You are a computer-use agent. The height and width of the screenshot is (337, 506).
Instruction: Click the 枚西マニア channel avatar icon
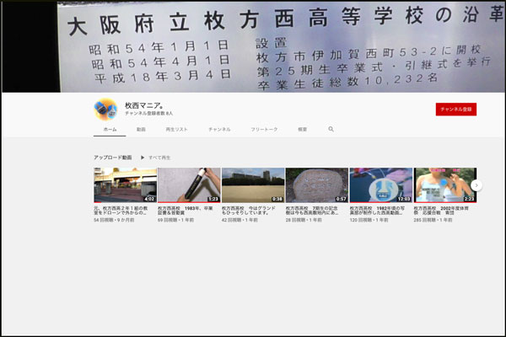click(105, 109)
